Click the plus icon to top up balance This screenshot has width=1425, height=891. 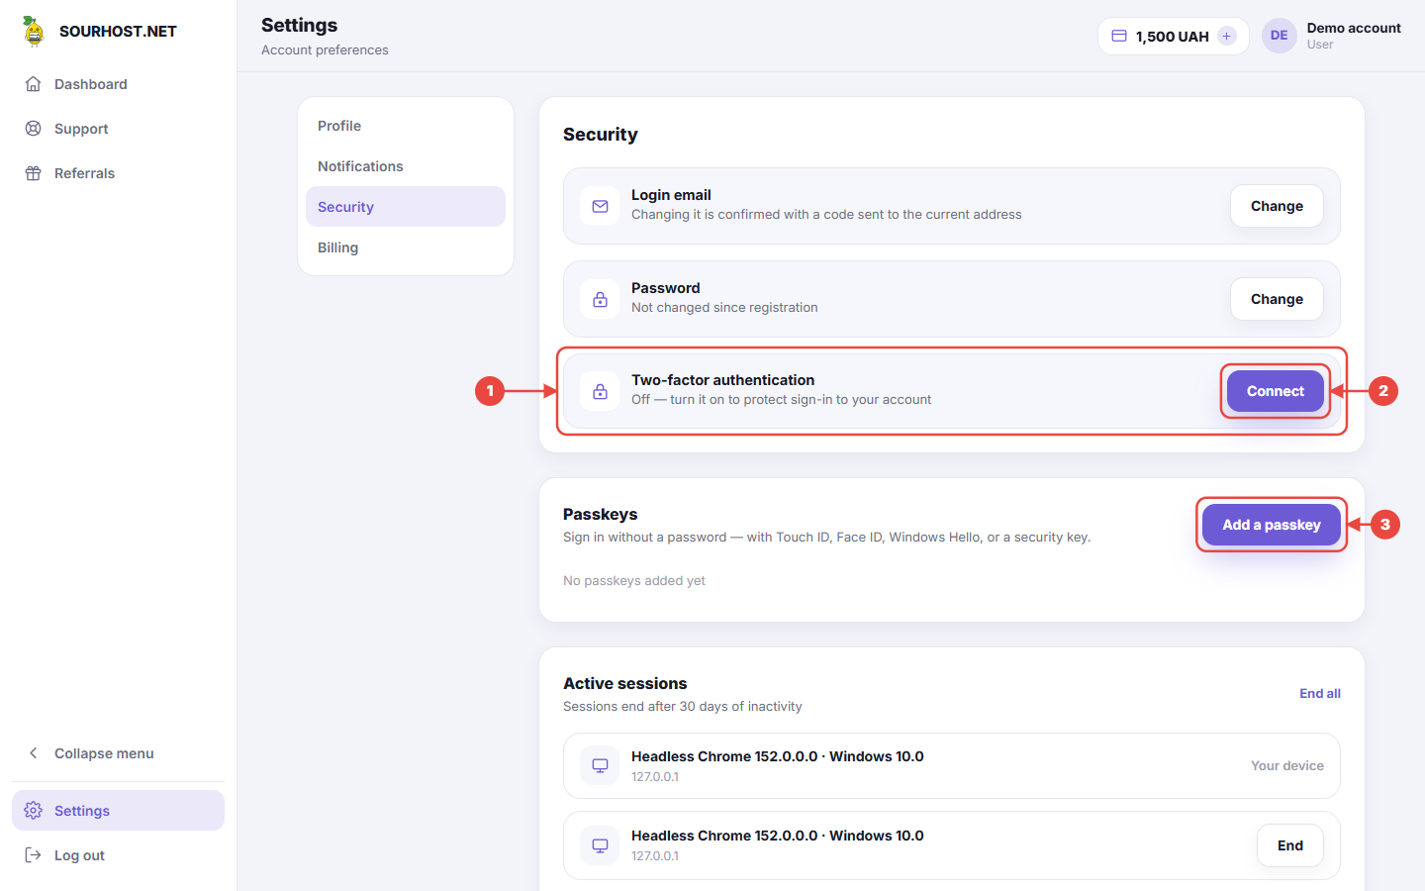pos(1227,36)
